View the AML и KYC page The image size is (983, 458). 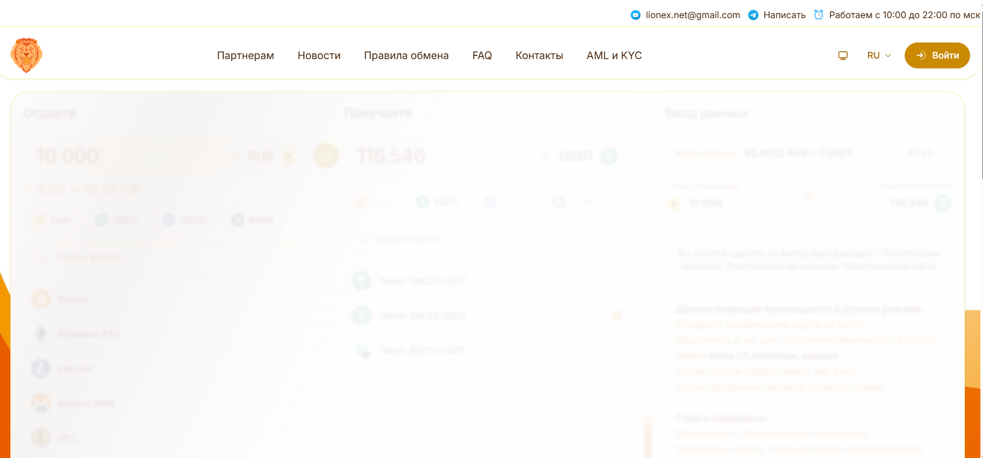tap(614, 55)
